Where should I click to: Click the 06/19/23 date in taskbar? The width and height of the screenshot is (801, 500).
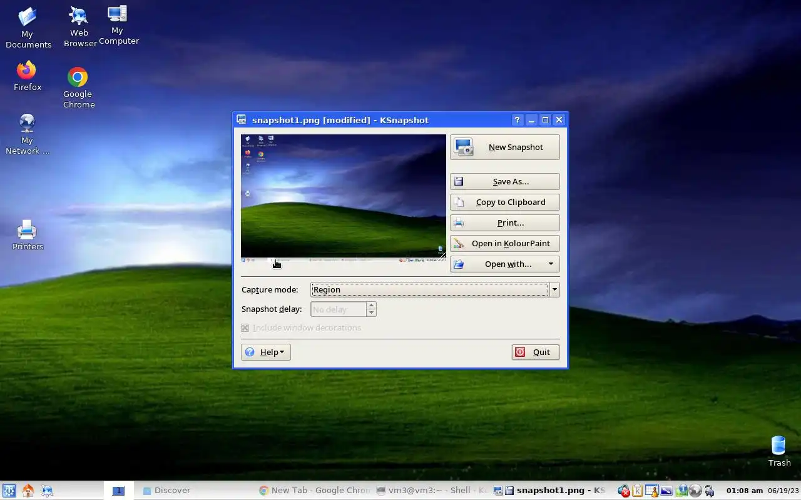point(783,491)
